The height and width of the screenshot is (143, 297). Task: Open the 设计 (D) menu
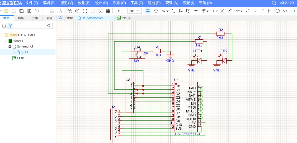tap(102, 3)
